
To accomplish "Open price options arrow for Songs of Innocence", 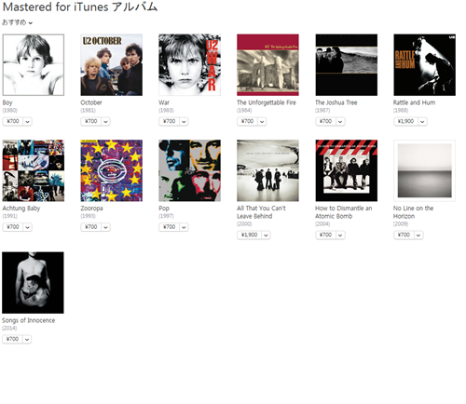I will click(x=27, y=339).
